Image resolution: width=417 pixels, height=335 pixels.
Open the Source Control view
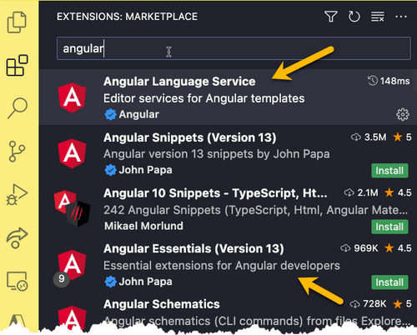tap(17, 152)
